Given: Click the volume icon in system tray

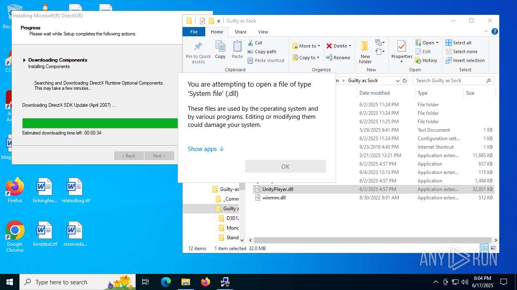Looking at the screenshot, I should click(x=465, y=282).
